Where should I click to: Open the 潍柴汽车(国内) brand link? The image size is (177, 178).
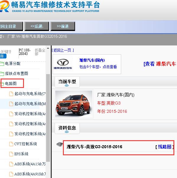tap(92, 60)
